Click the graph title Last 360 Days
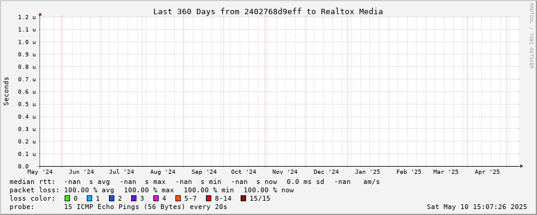This screenshot has width=537, height=215. click(x=268, y=11)
